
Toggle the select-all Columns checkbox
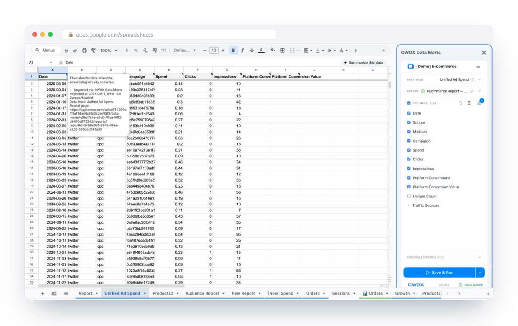(409, 103)
